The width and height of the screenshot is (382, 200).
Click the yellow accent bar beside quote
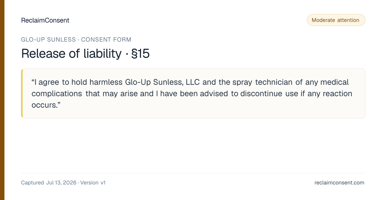[x=22, y=93]
